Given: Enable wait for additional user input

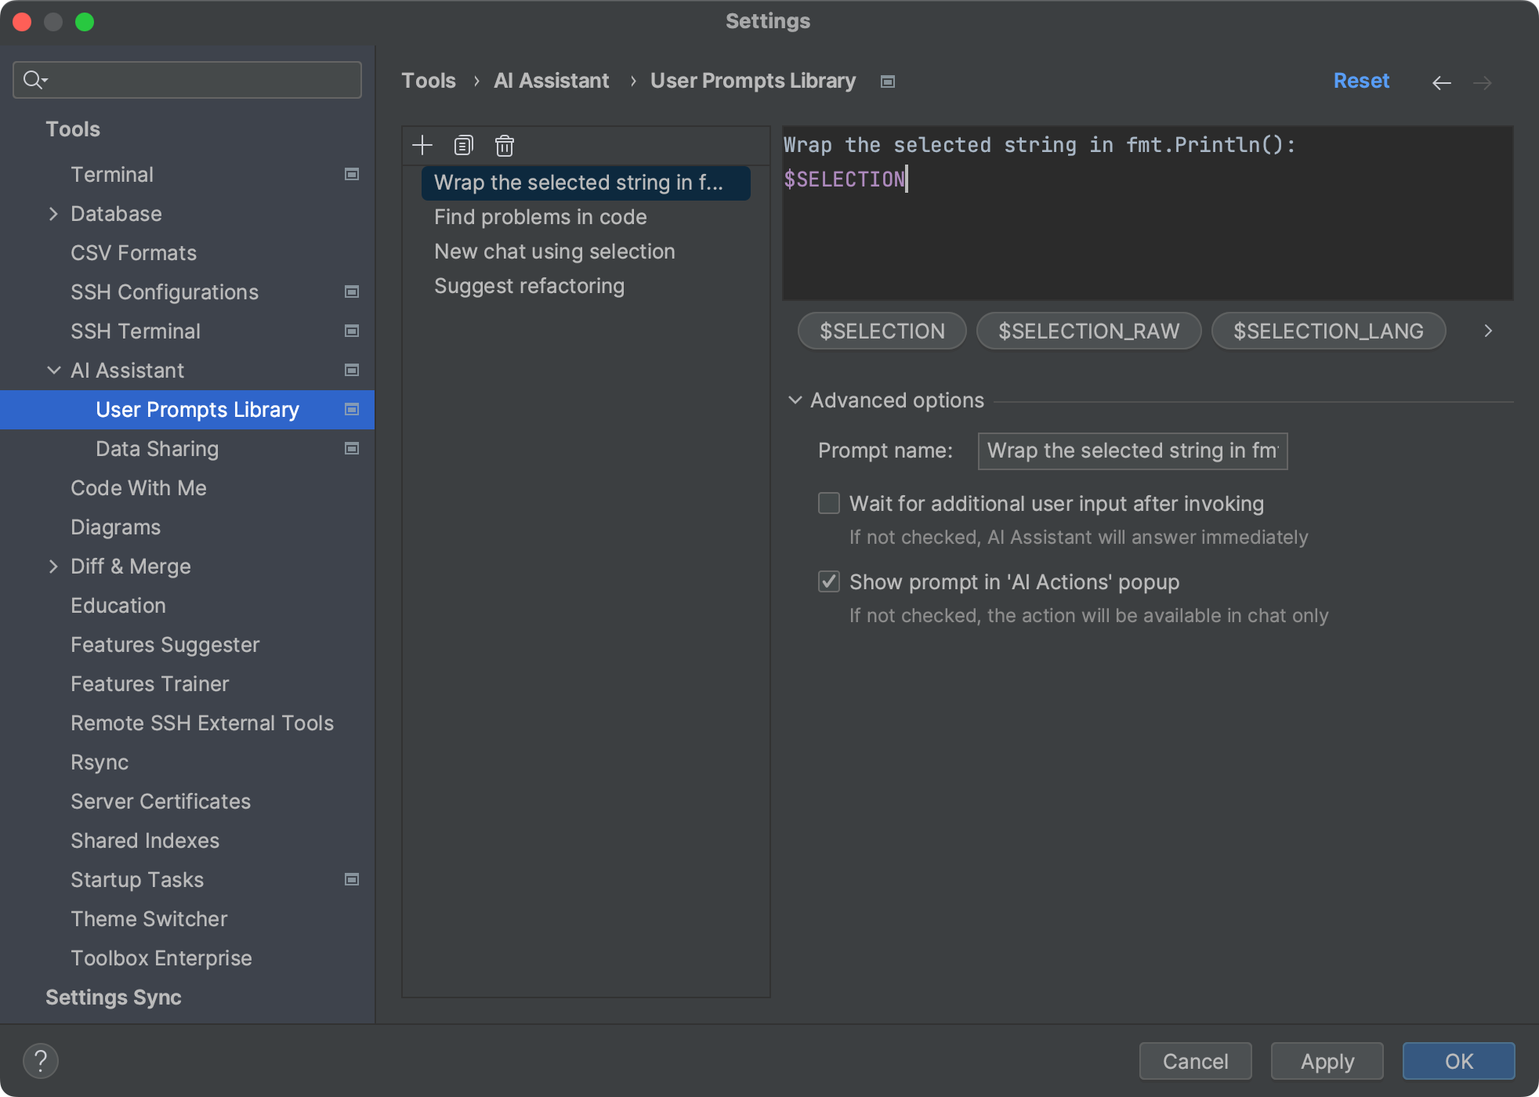Looking at the screenshot, I should coord(828,503).
